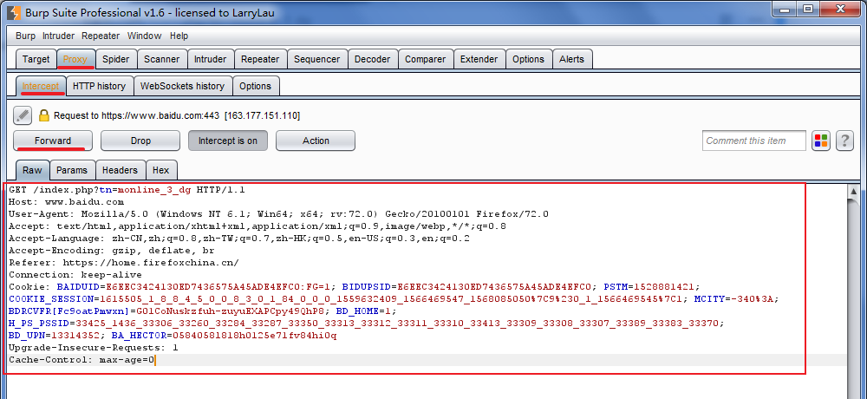Click the question mark help icon
This screenshot has width=867, height=399.
tap(844, 141)
